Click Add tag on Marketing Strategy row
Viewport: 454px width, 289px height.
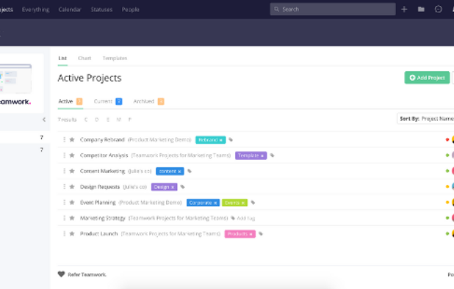pos(243,218)
